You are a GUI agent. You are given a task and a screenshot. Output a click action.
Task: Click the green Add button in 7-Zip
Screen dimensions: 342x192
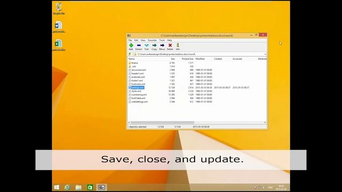[x=131, y=46]
